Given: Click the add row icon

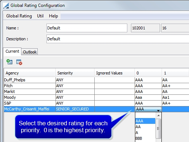Looking at the screenshot, I should click(9, 62).
